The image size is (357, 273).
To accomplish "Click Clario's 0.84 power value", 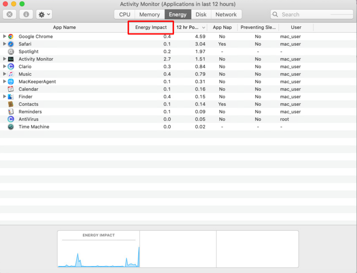I will 200,66.
